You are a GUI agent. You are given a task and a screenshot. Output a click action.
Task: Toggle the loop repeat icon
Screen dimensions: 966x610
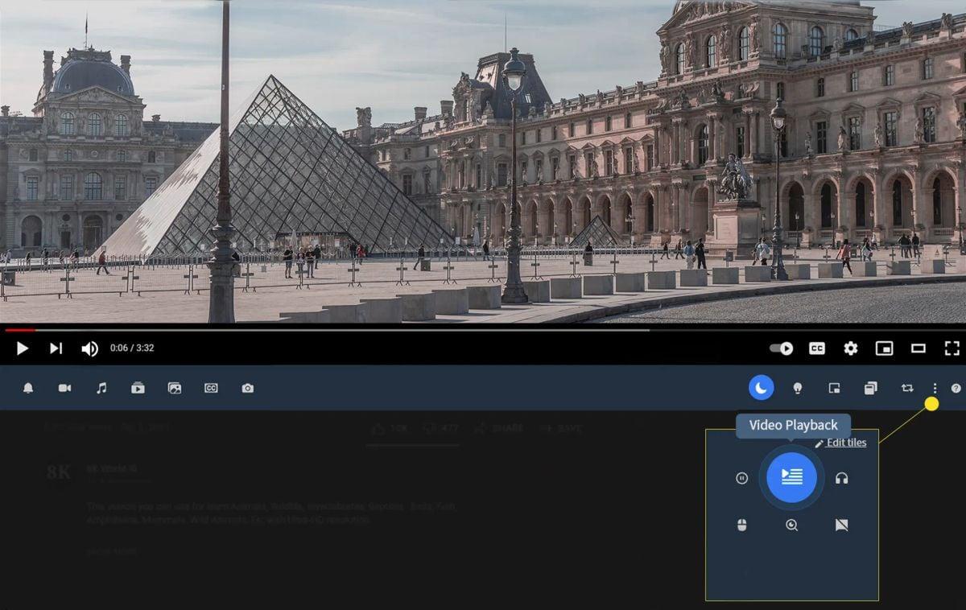pos(907,388)
